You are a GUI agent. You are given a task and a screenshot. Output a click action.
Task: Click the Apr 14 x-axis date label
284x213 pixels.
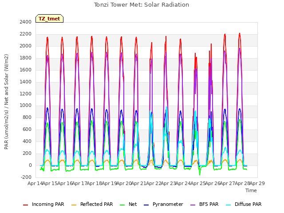click(35, 183)
